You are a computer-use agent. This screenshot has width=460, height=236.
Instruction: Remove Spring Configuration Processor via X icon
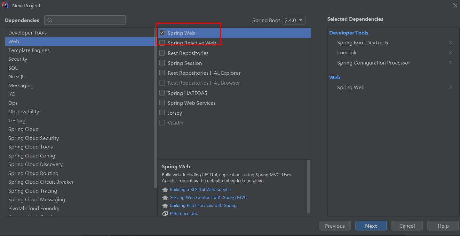[x=451, y=63]
